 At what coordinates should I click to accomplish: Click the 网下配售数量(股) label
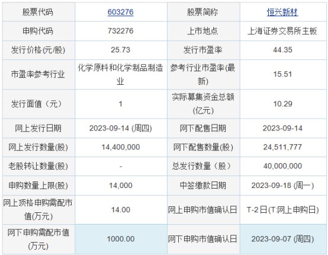203,147
